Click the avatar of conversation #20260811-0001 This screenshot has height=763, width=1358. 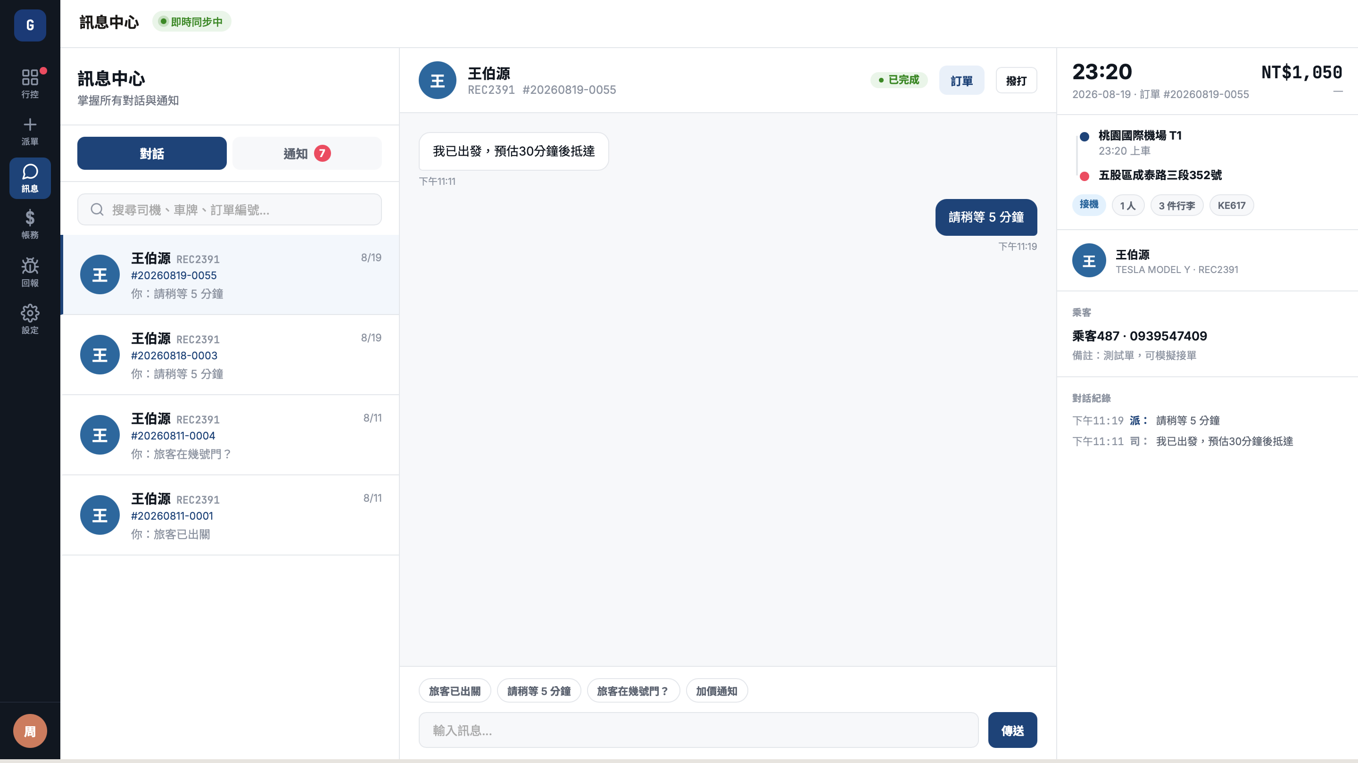coord(99,514)
